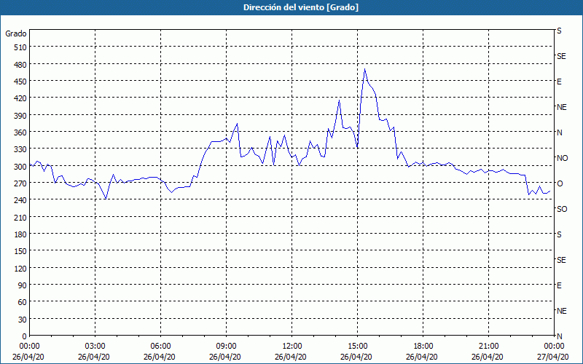Viewport: 583px width, 364px height.
Task: Select the 'E' compass label level with 90
Action: coord(559,285)
